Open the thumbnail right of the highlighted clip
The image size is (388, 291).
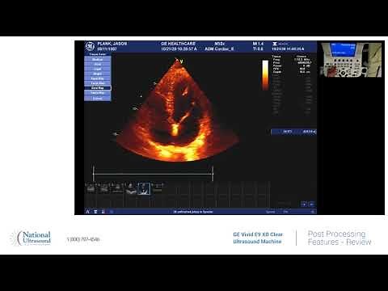point(158,188)
